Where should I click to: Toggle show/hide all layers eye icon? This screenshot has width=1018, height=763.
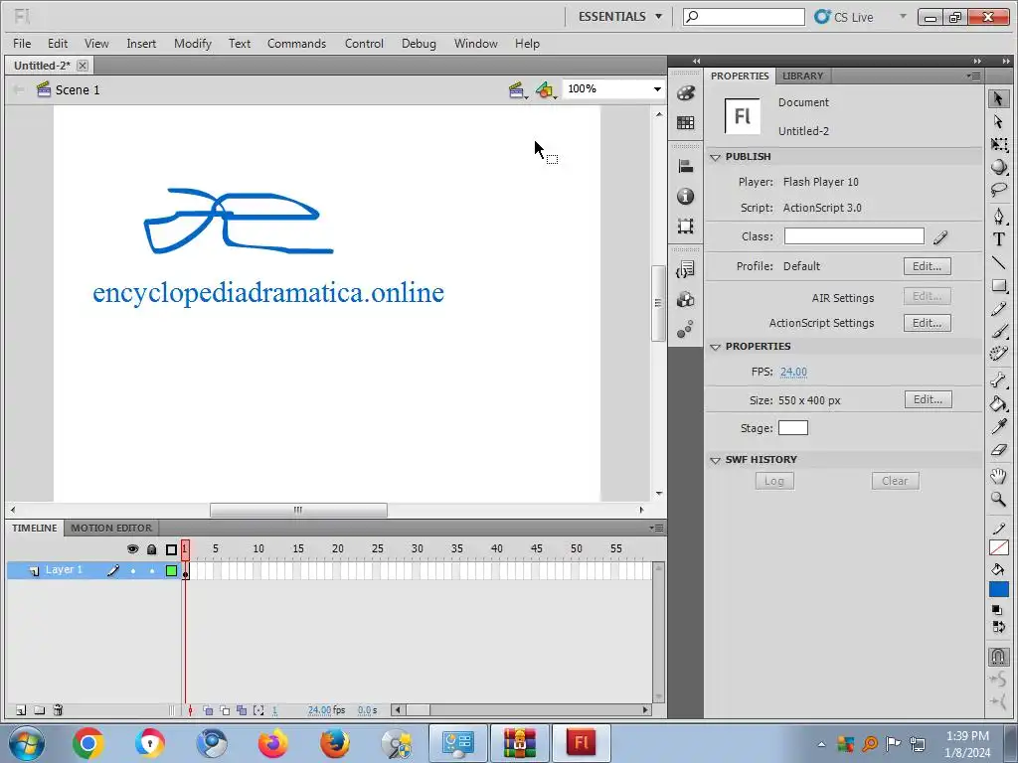pyautogui.click(x=132, y=548)
